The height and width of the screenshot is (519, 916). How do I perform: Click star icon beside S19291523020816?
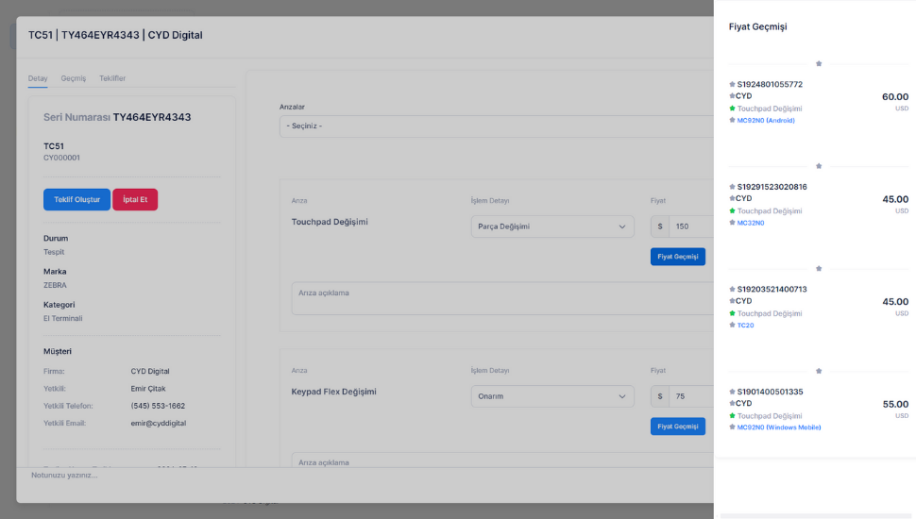732,187
